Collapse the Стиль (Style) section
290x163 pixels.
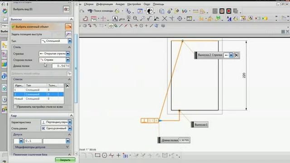(x=69, y=47)
